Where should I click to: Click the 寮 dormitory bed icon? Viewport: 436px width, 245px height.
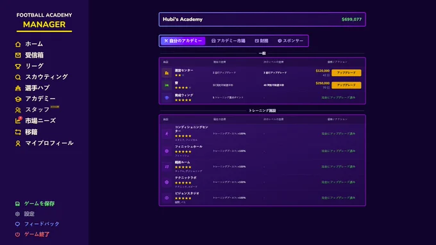coord(167,85)
